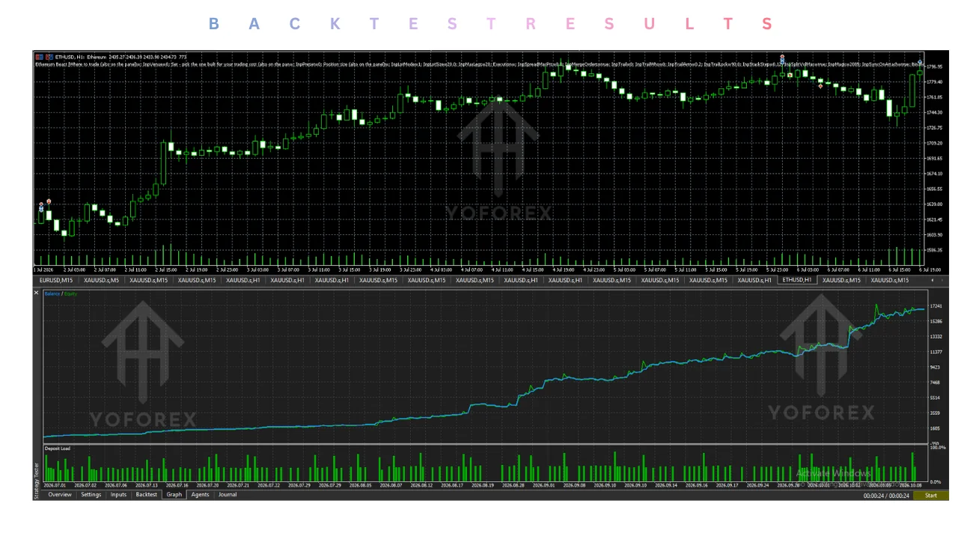958x539 pixels.
Task: Click the ETHUSD, H1: Ethereum chart title
Action: [80, 57]
